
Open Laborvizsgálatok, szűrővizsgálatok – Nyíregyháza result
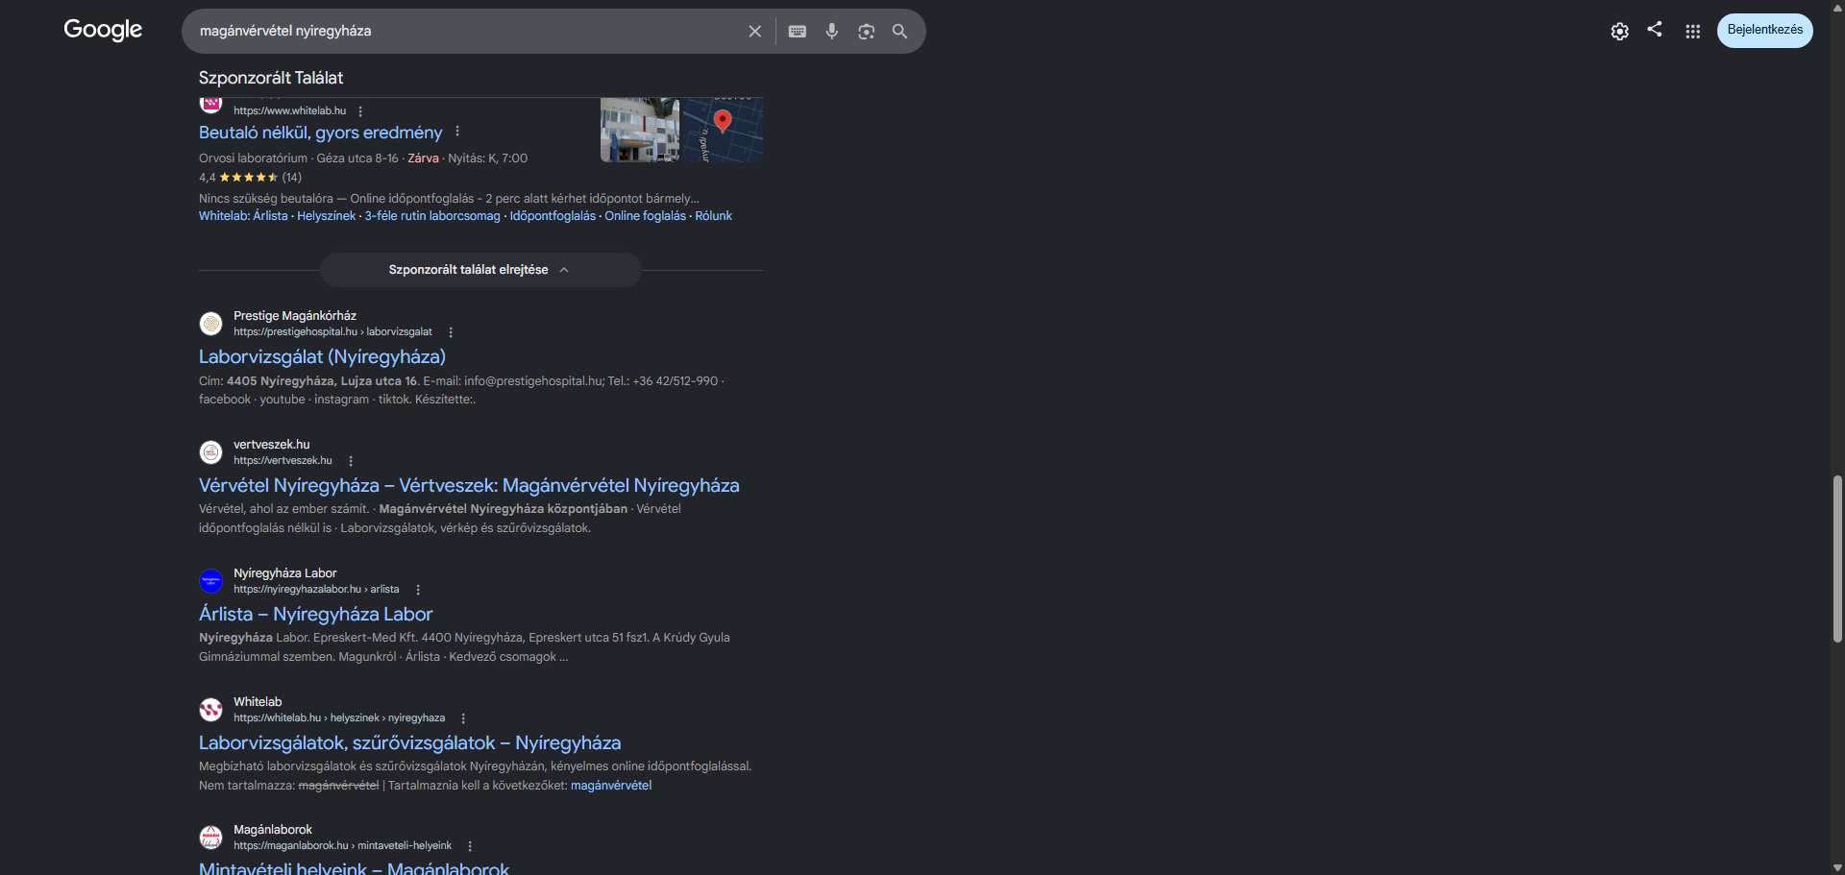(409, 742)
